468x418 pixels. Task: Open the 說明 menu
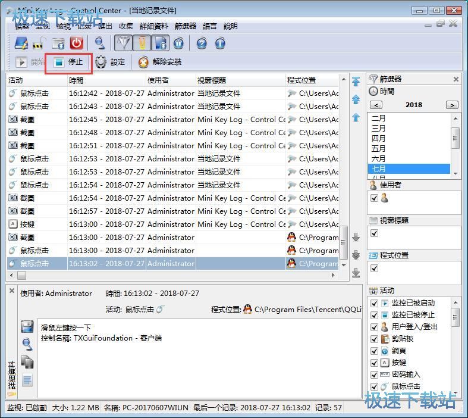tap(231, 26)
